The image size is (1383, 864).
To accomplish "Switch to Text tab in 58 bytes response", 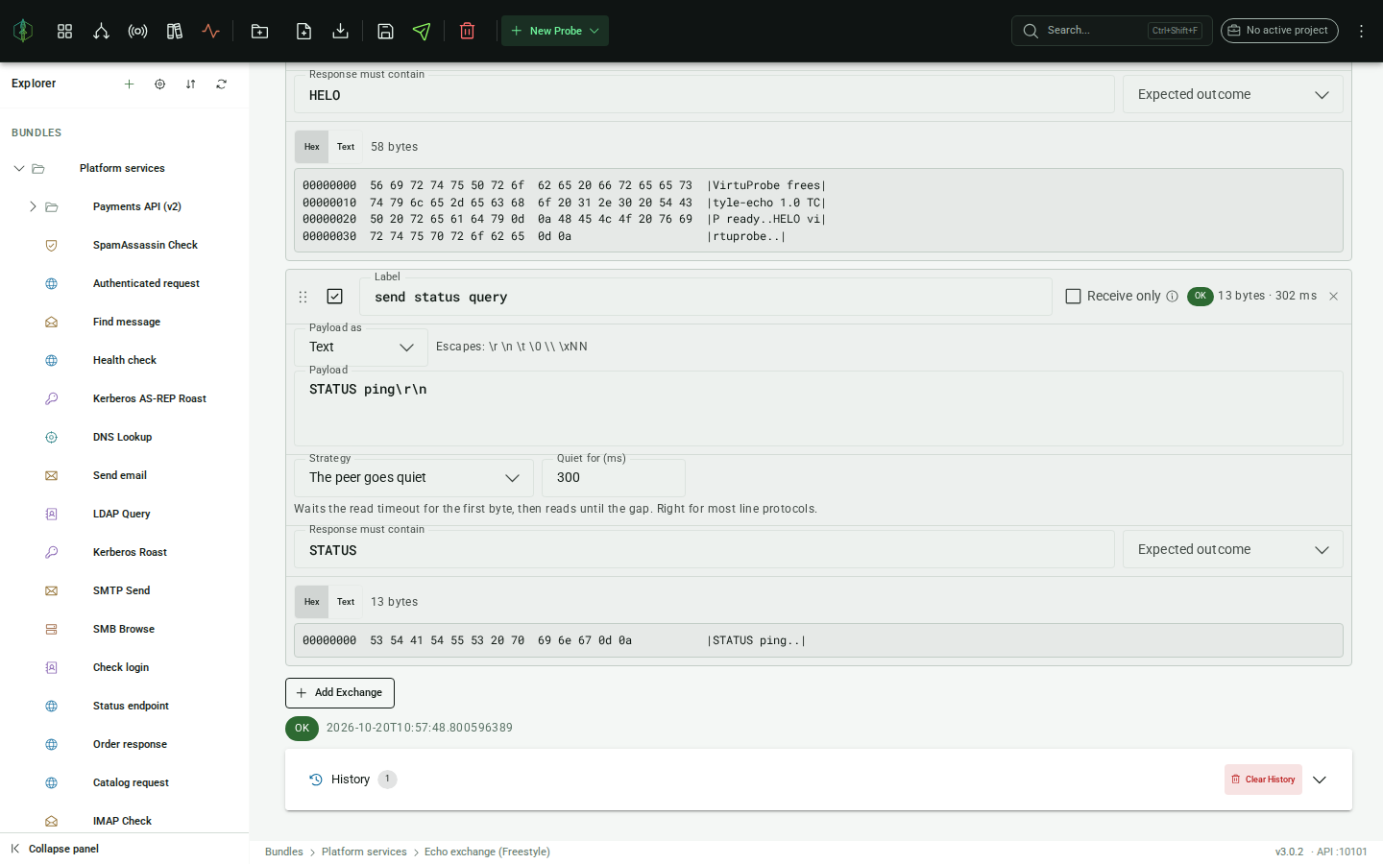I will tap(346, 147).
